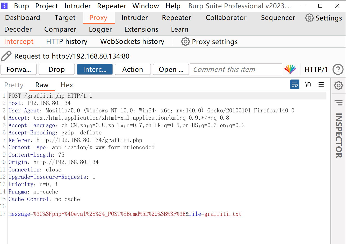
Task: Click the Cache-Control: no-cache line
Action: point(44,199)
